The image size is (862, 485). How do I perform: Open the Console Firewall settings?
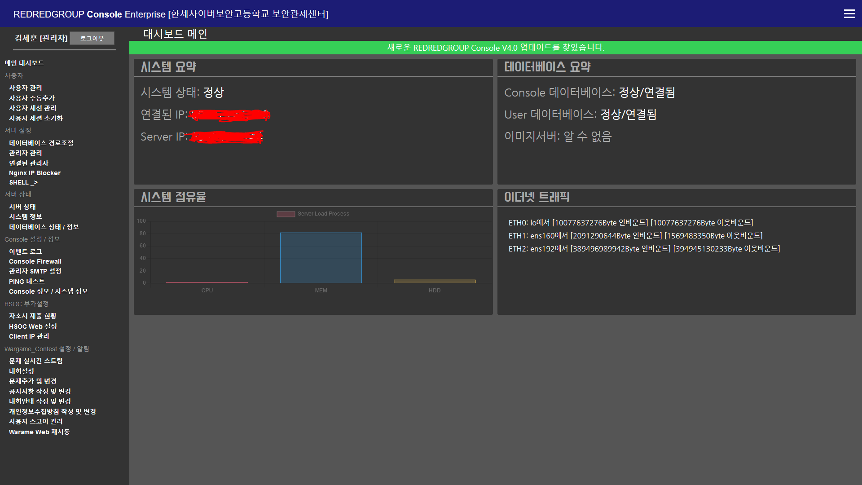35,261
